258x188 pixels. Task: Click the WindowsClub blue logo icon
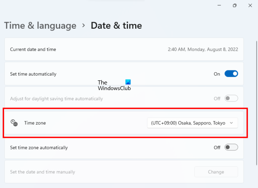pos(128,83)
